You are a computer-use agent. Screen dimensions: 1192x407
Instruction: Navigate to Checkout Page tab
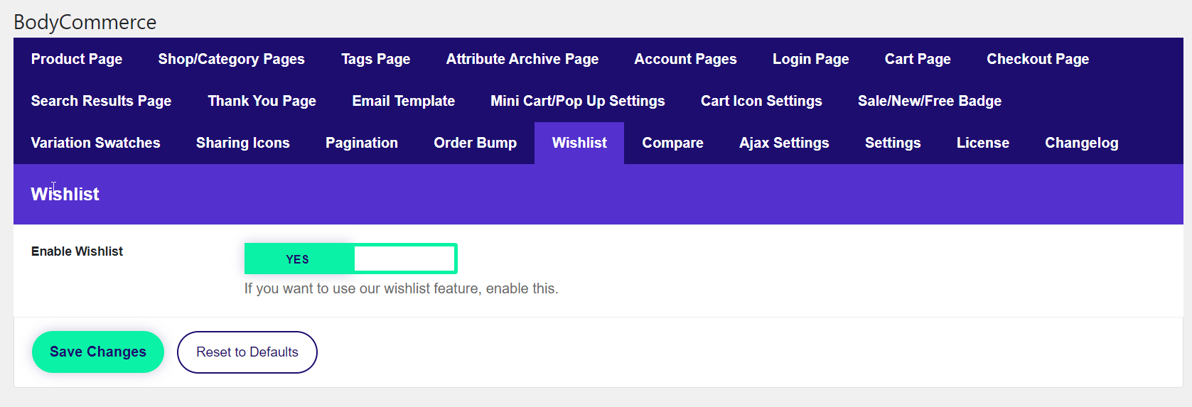click(1037, 59)
